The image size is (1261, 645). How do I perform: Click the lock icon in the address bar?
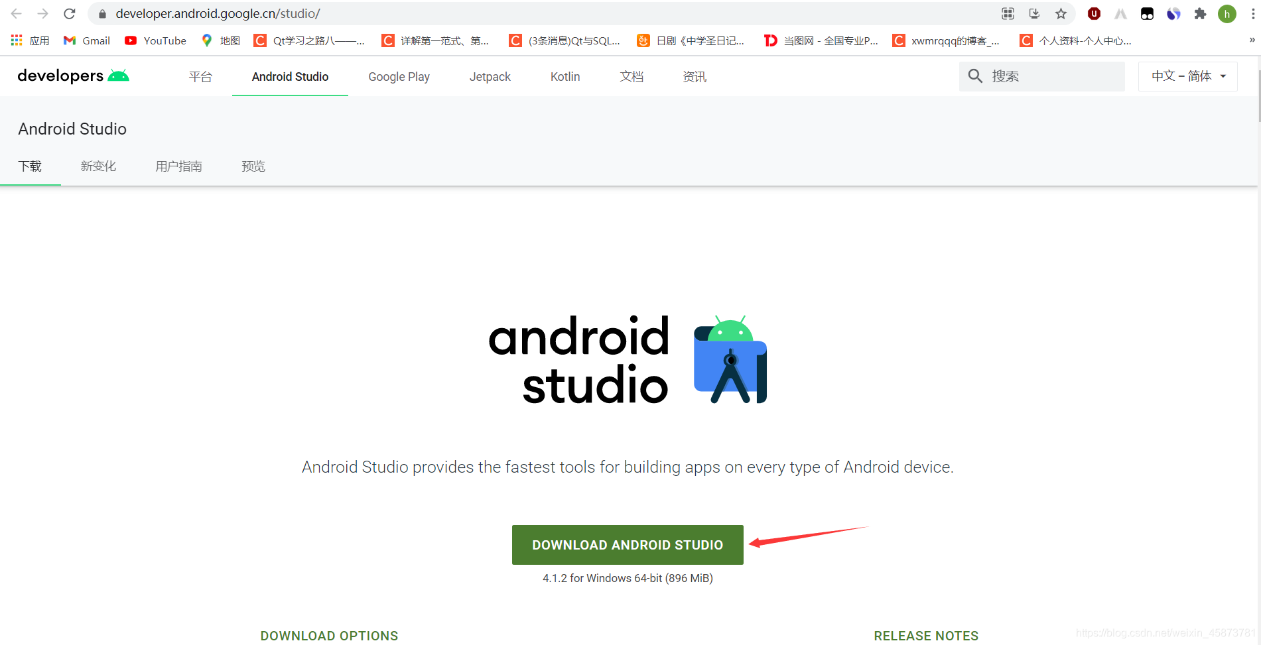(x=102, y=14)
